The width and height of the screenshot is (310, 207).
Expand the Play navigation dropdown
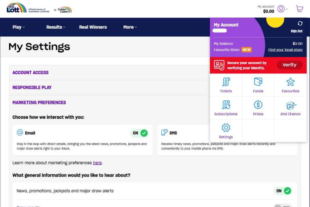pyautogui.click(x=18, y=27)
